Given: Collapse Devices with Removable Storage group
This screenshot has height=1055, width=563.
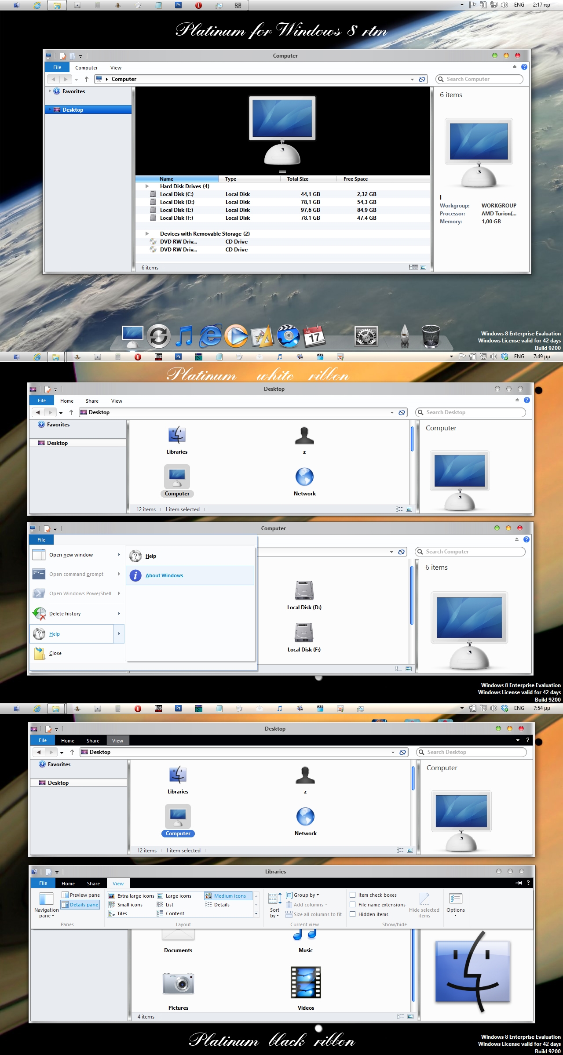Looking at the screenshot, I should tap(147, 234).
